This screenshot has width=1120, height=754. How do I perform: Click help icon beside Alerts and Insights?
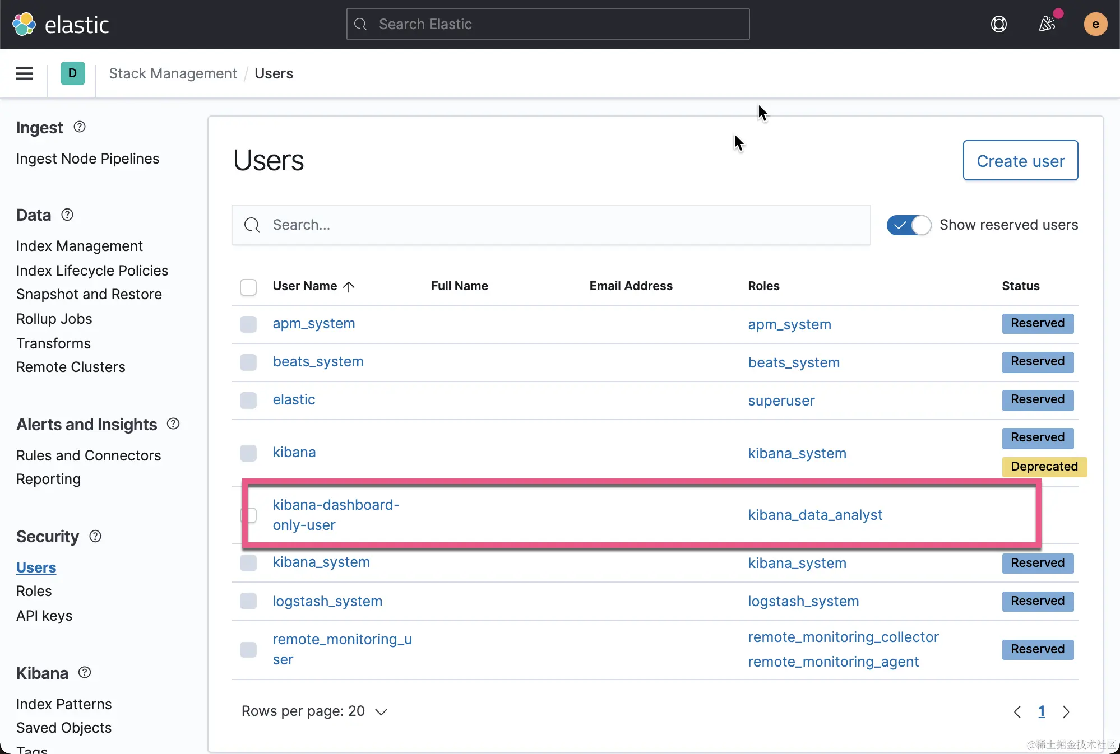[173, 424]
